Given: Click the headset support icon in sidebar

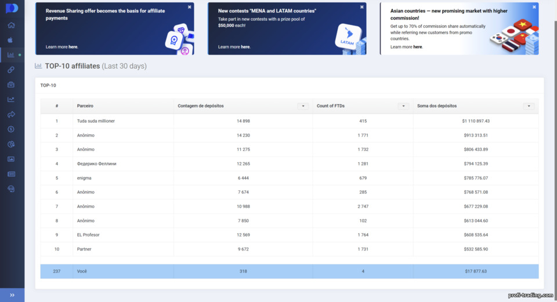Looking at the screenshot, I should 11,189.
